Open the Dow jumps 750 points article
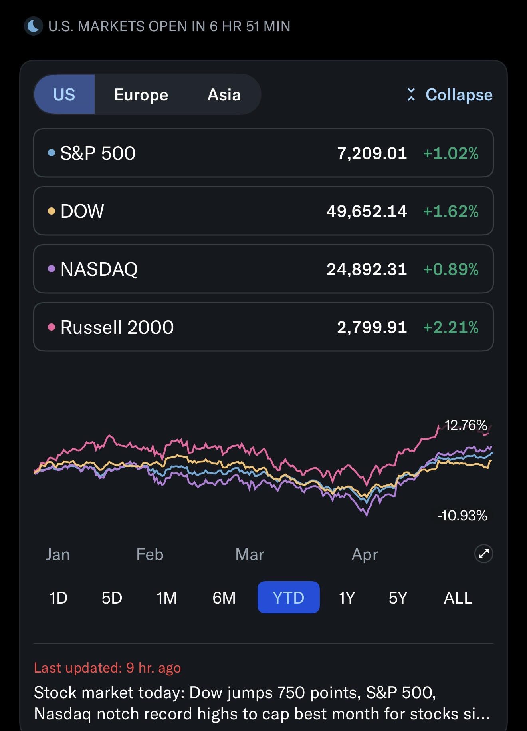This screenshot has height=731, width=527. (262, 703)
